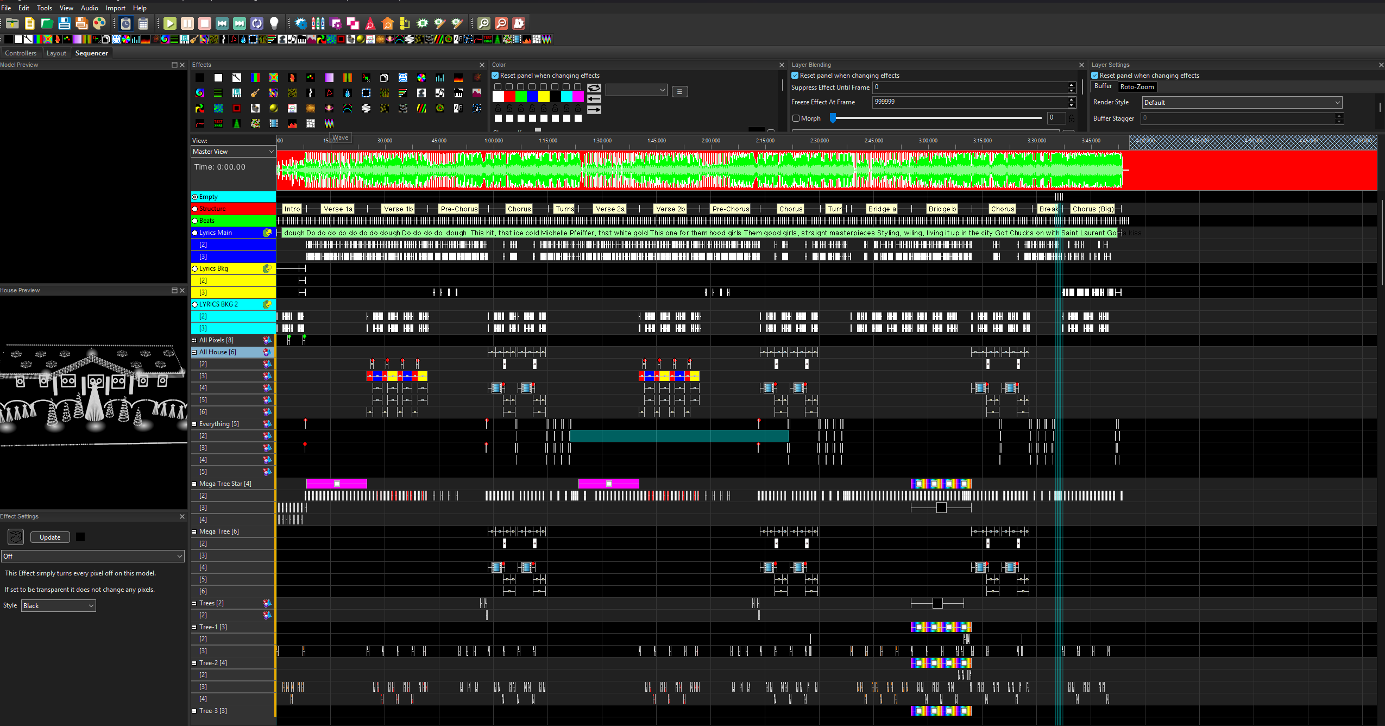Screen dimensions: 1385x726
Task: Click the Play sequence button
Action: (x=169, y=23)
